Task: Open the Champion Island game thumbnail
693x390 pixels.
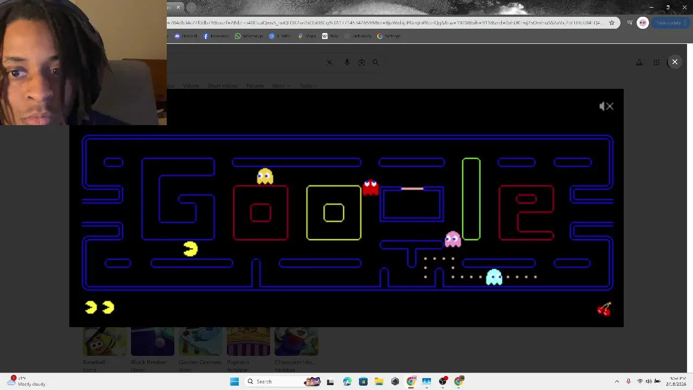Action: point(296,341)
